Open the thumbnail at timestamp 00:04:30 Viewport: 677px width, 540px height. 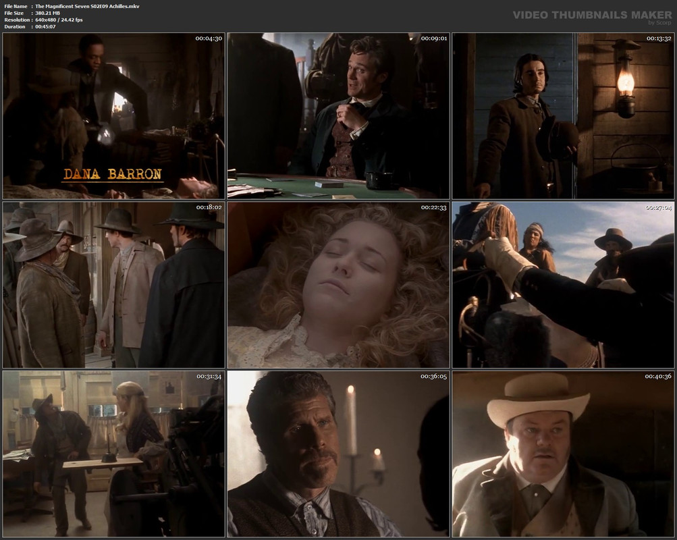(113, 115)
